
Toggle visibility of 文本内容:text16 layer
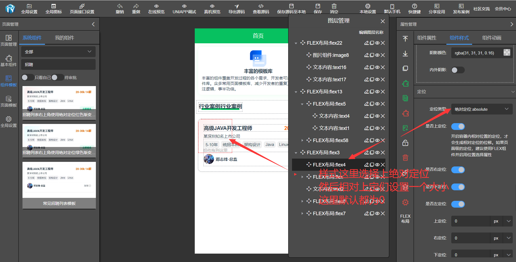click(377, 67)
